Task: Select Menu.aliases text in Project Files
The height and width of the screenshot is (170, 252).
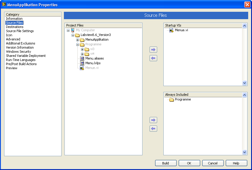Action: click(94, 58)
